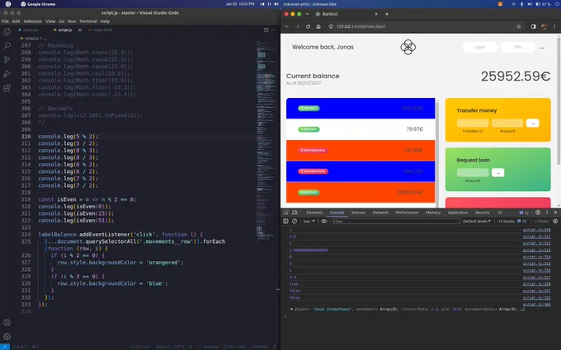Open the Explorer view in VS Code

click(x=7, y=32)
